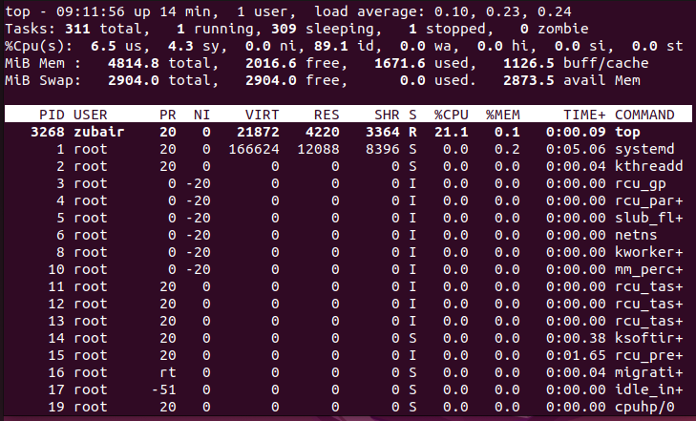Click TIME+ value 0:05.06
This screenshot has width=696, height=421.
(576, 149)
